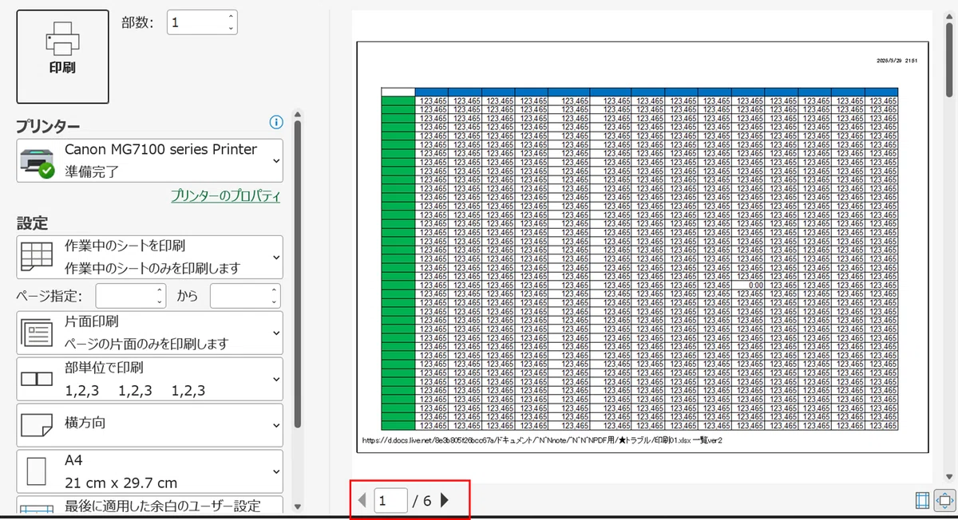Click the footer file path in preview
Screen dimensions: 958x520
[x=542, y=439]
